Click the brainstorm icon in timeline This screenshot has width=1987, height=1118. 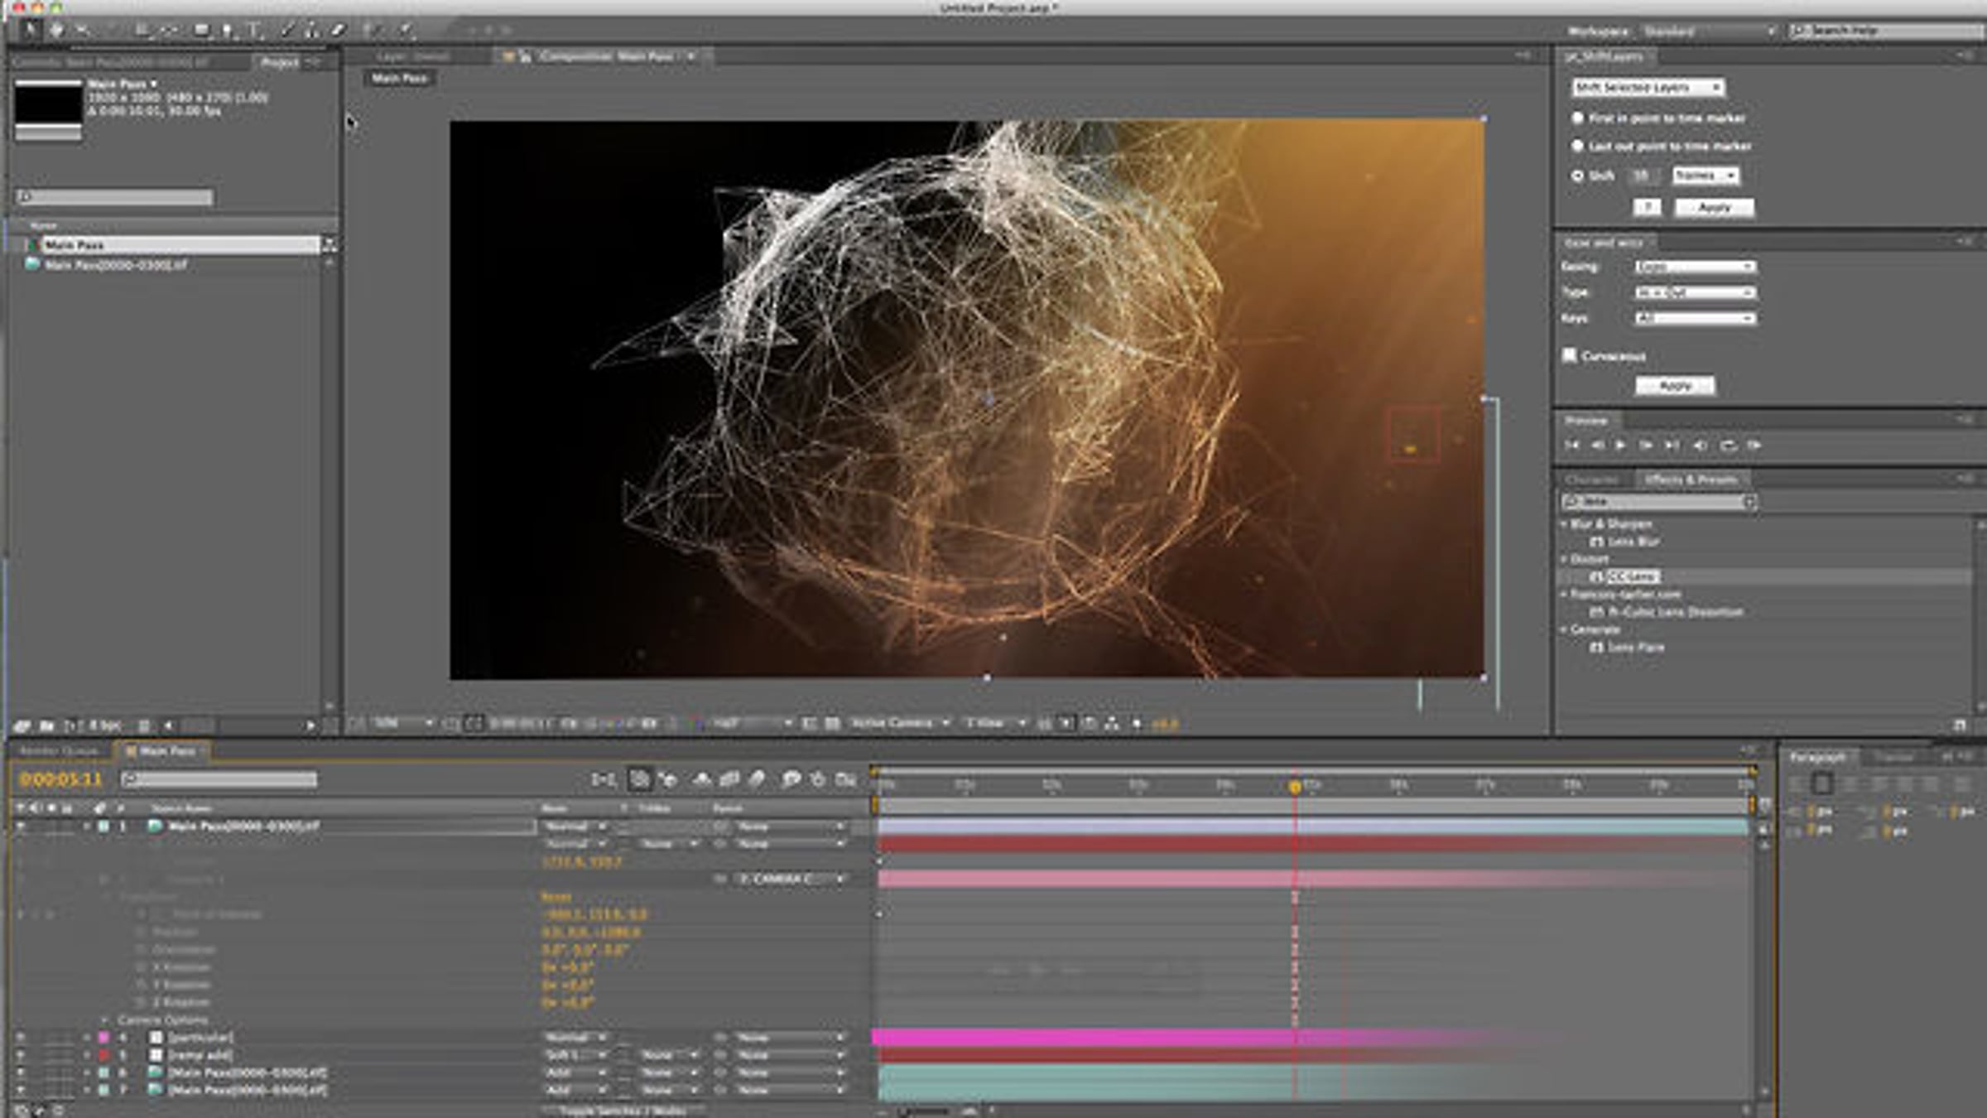tap(791, 779)
